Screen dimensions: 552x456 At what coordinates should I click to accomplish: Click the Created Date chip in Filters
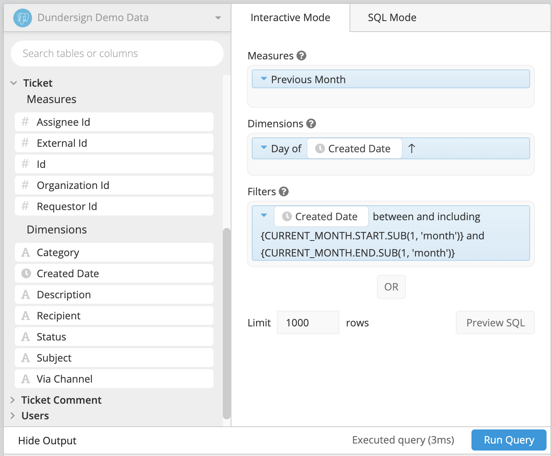(x=321, y=216)
